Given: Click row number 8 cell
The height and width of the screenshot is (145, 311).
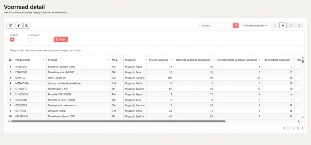Looking at the screenshot, I should (10, 105).
